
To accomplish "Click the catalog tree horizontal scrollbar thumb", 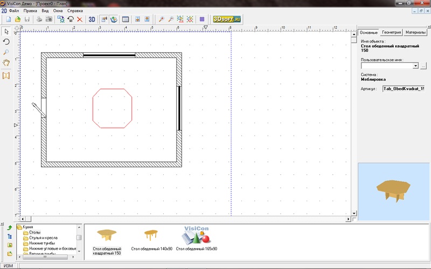I will (x=45, y=257).
